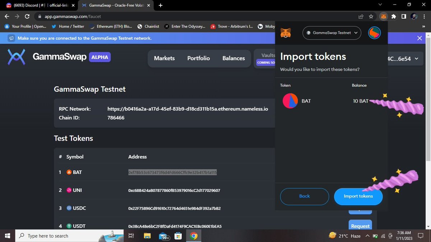431x242 pixels.
Task: Click the BAT token icon in faucet table
Action: [69, 172]
